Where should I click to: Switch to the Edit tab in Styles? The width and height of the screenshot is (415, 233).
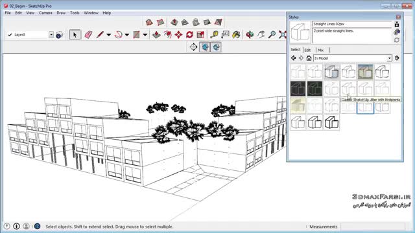click(307, 50)
